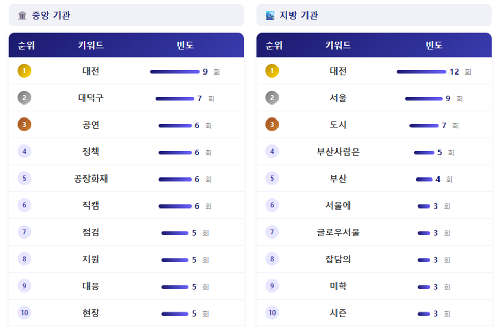Click the rank 4 badge beside 부산사람은
This screenshot has height=327, width=498.
pos(272,152)
